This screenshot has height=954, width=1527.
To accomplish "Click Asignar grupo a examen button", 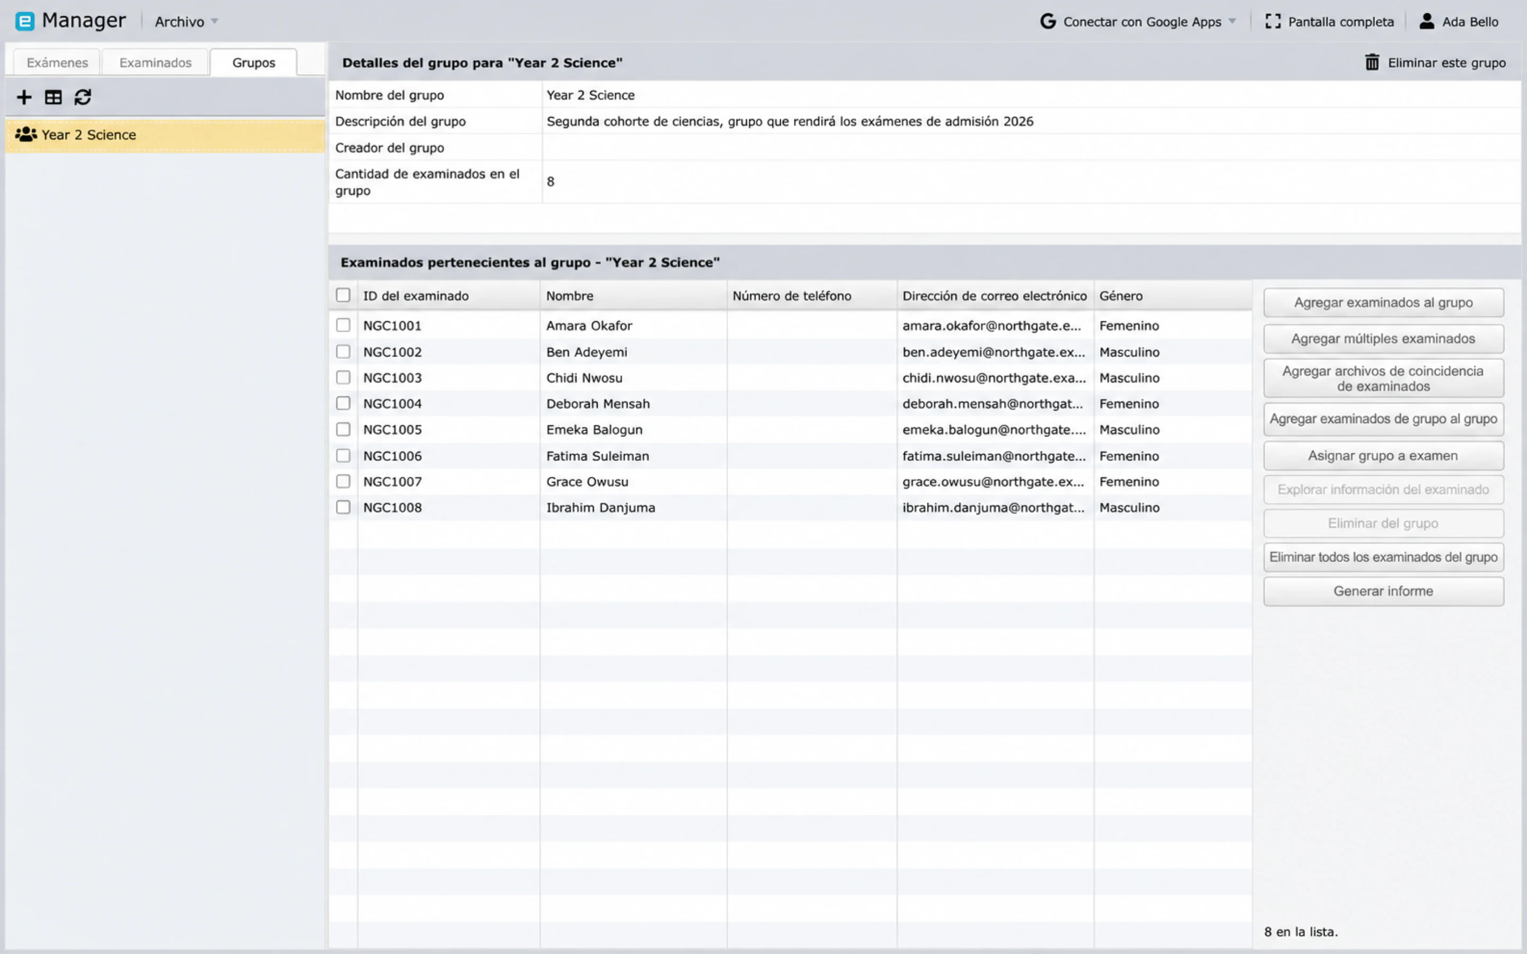I will tap(1383, 456).
